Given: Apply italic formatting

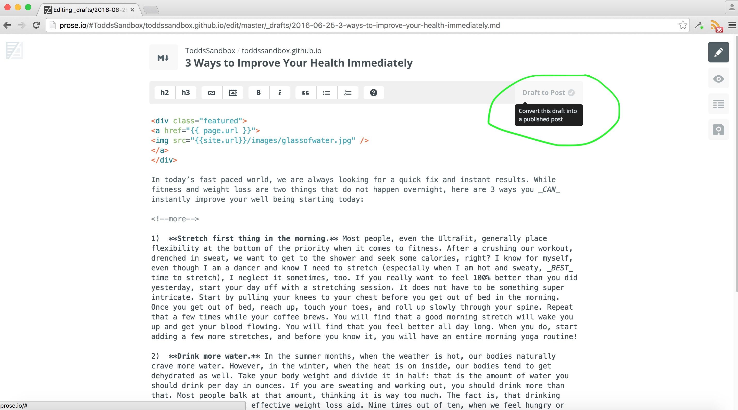Looking at the screenshot, I should [280, 93].
